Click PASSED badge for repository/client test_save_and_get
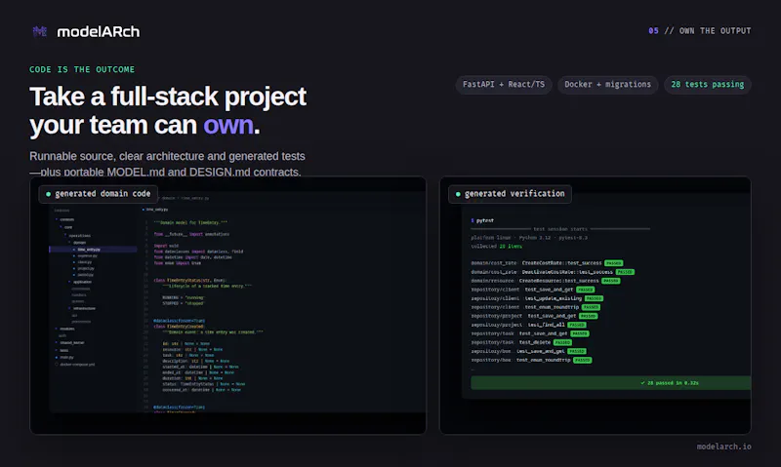 (x=585, y=290)
